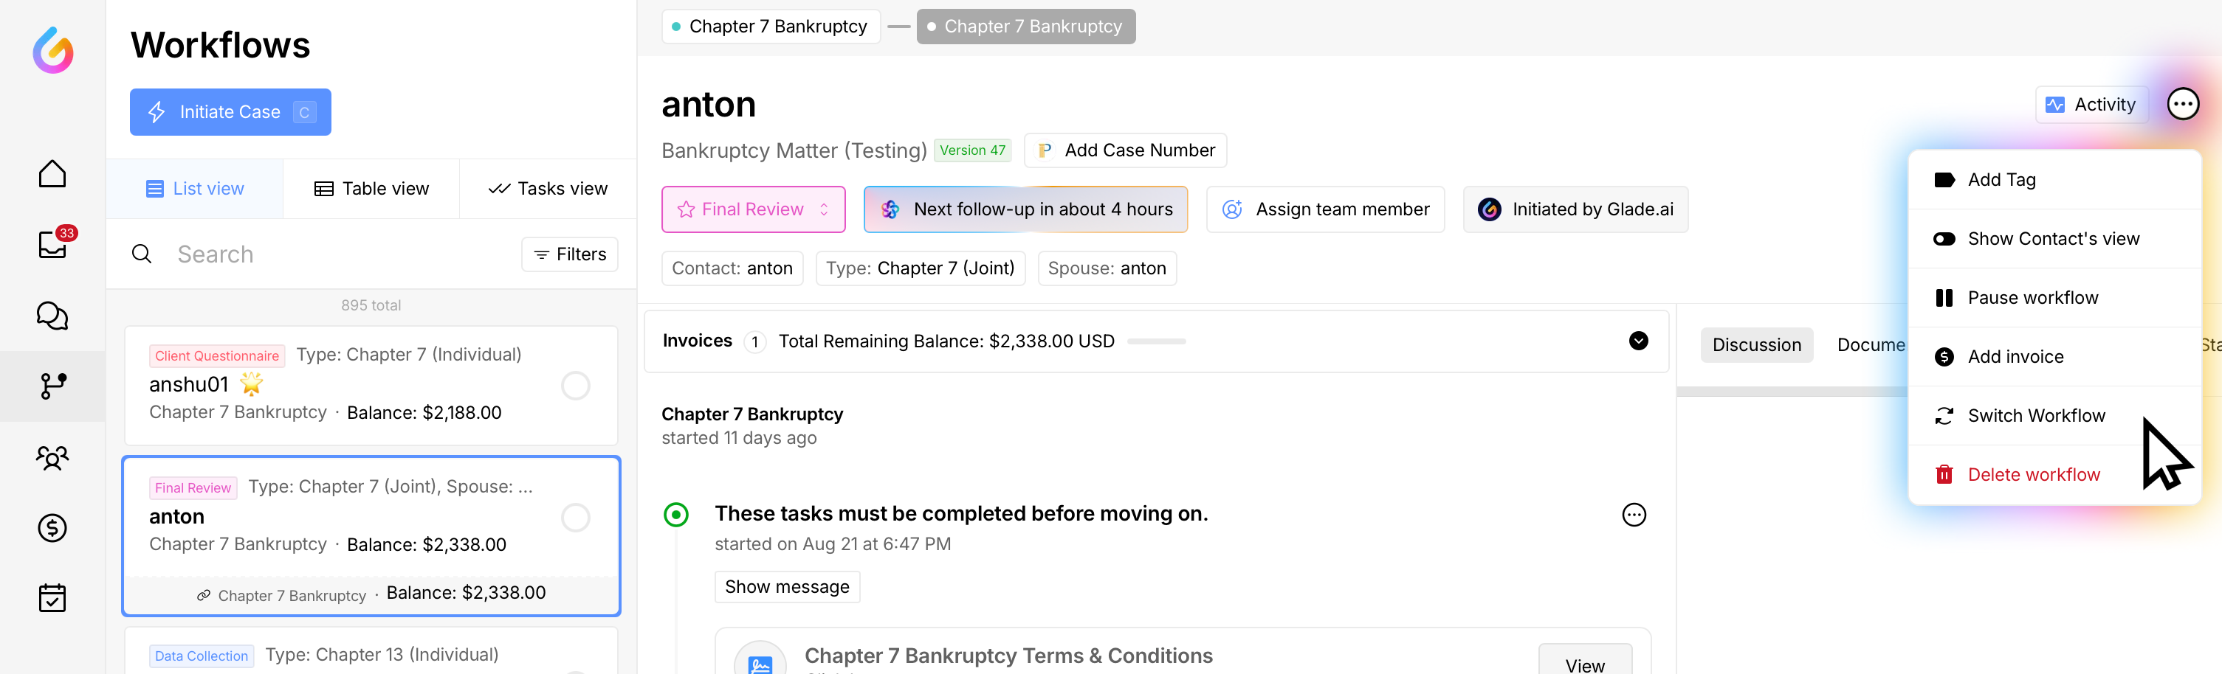Open inbox icon with 33 badge
The image size is (2222, 674).
point(52,245)
